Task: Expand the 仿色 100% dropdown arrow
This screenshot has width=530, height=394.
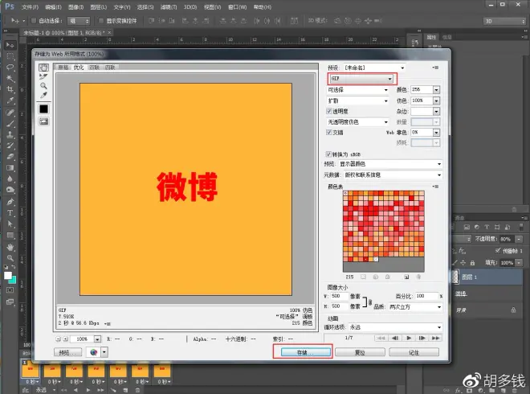Action: point(436,101)
